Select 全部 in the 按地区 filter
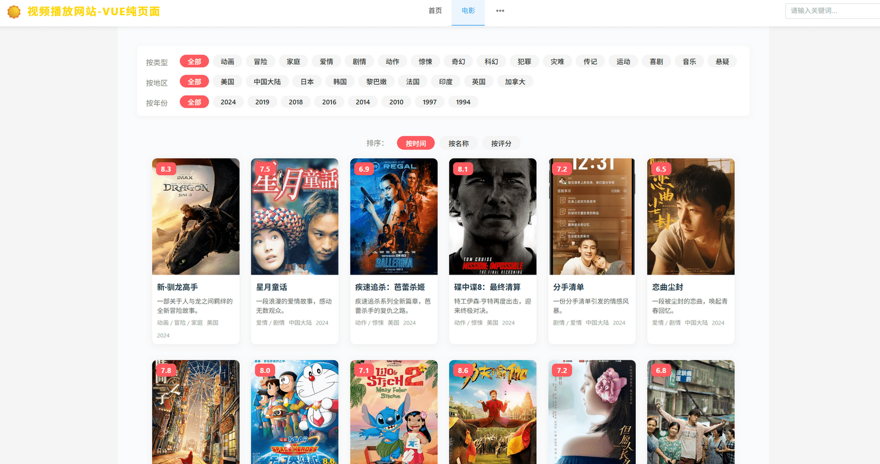Viewport: 880px width, 464px height. tap(194, 82)
